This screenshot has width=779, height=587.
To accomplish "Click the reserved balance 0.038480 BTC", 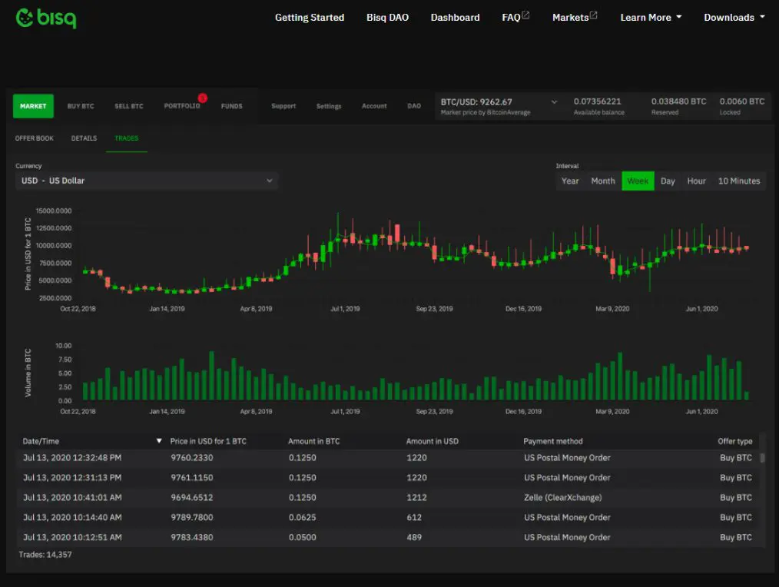I will click(678, 101).
